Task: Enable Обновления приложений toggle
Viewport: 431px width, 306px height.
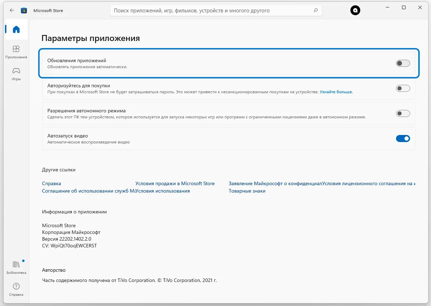Action: click(x=403, y=63)
